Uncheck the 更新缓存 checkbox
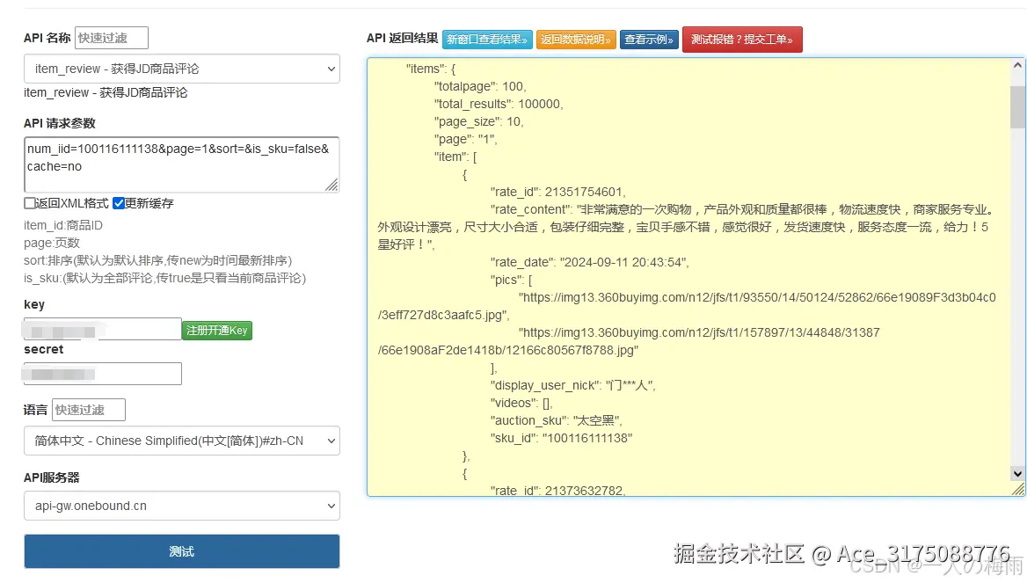 118,202
